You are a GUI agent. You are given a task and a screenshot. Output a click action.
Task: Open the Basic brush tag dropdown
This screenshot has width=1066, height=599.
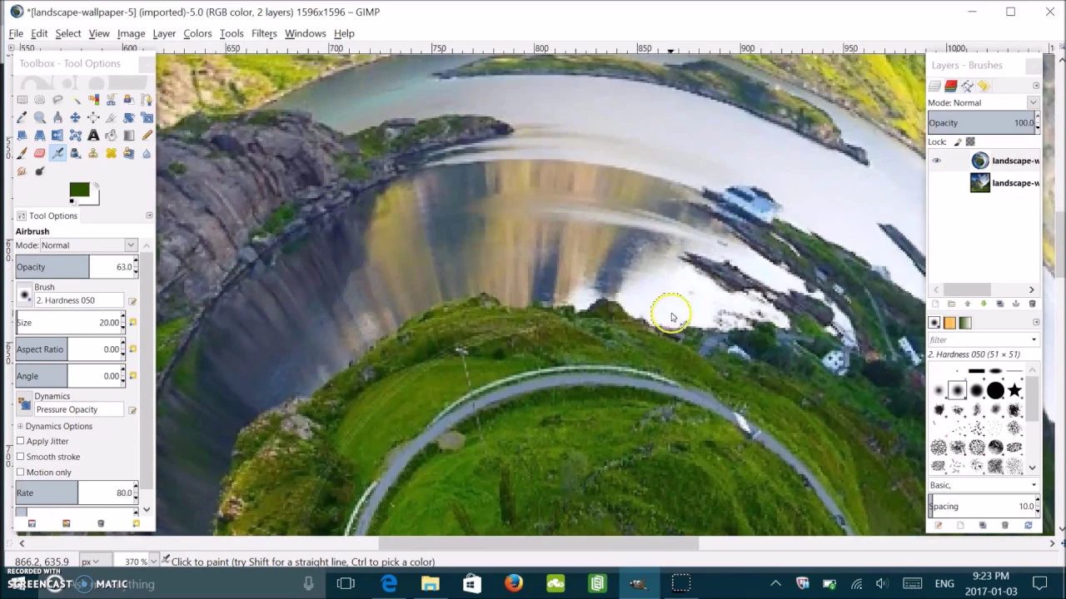pos(1034,485)
